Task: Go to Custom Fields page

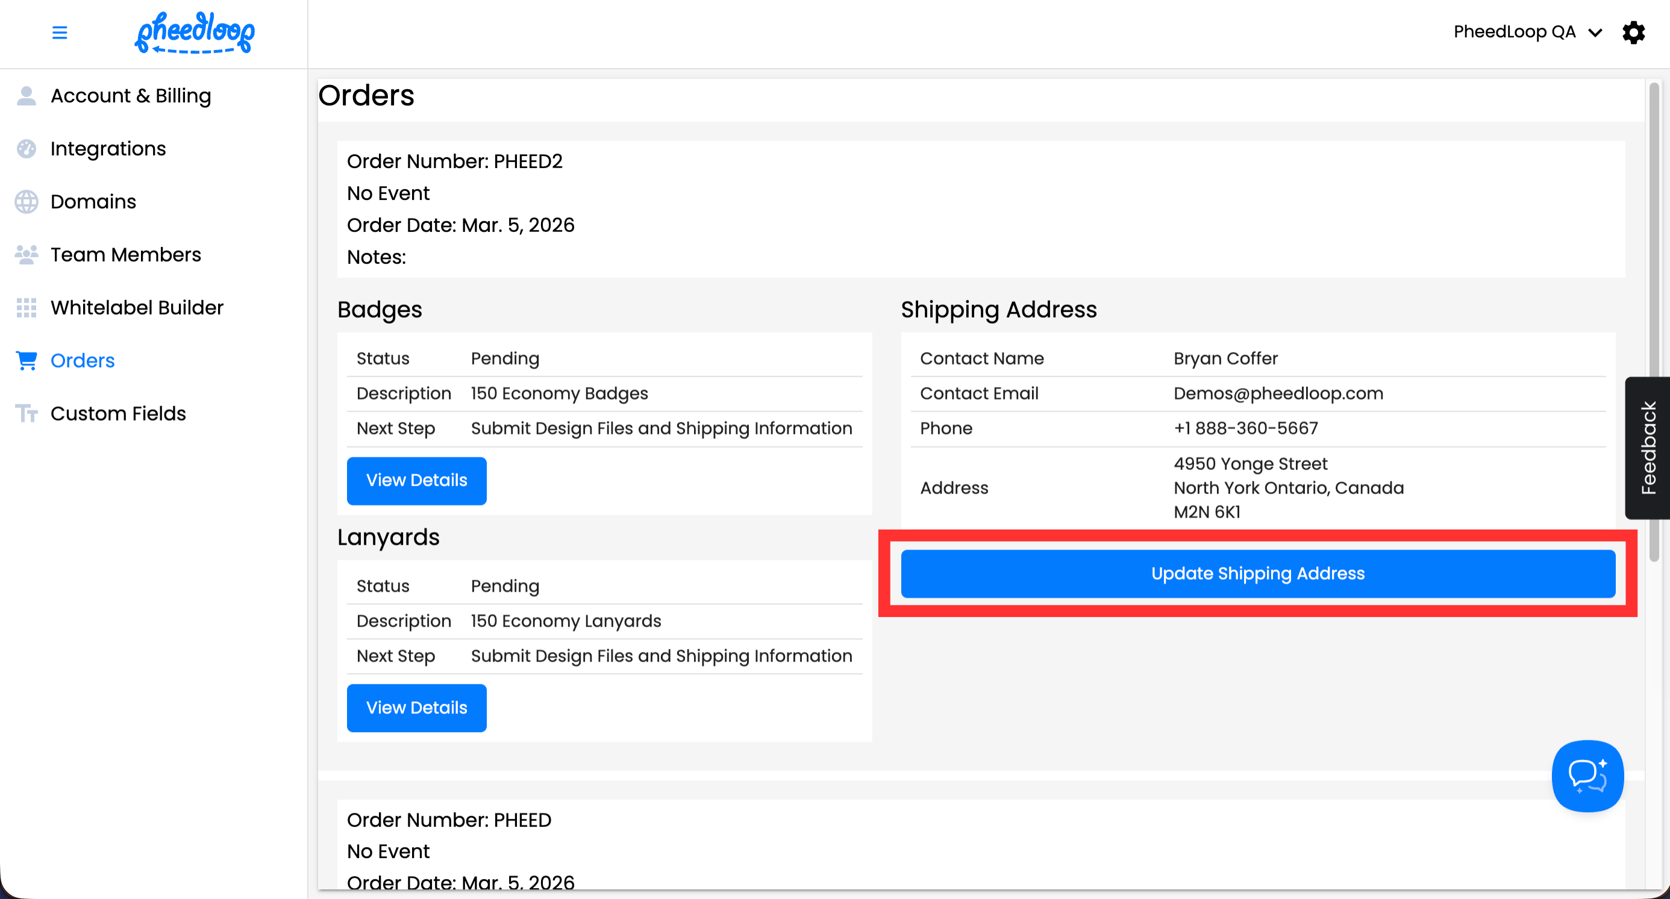Action: click(x=118, y=413)
